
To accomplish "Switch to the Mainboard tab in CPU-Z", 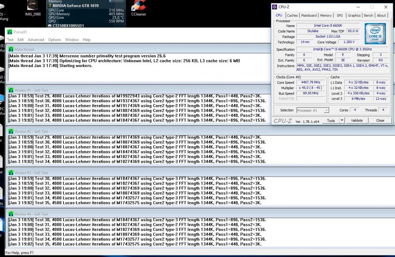I will (309, 16).
